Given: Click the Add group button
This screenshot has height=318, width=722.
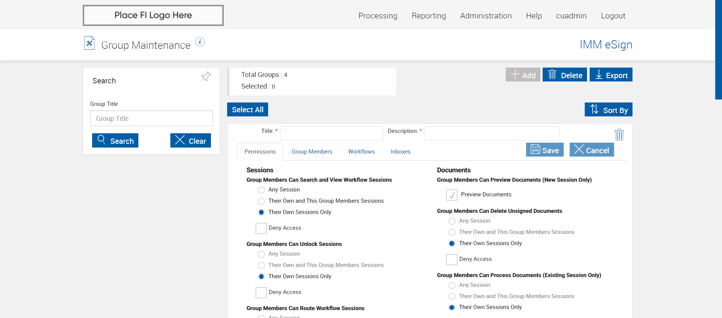Looking at the screenshot, I should [523, 75].
